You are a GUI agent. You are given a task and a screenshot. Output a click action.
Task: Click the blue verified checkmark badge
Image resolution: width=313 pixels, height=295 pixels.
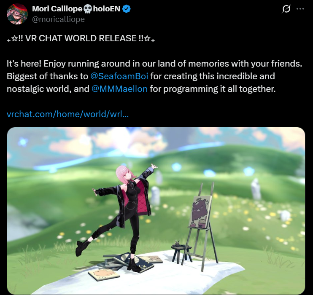127,9
